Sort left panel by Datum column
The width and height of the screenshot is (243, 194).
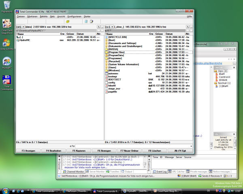click(x=86, y=34)
